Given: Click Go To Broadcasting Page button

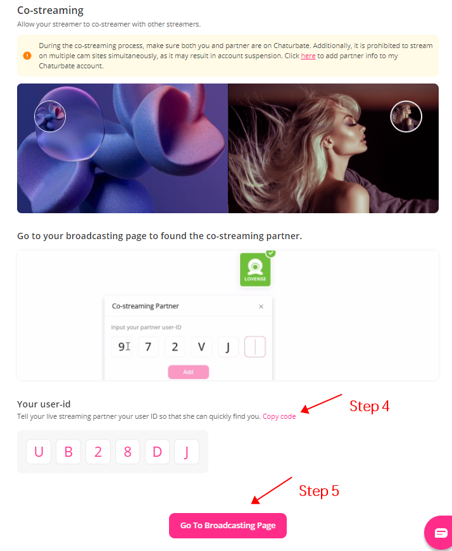Looking at the screenshot, I should coord(228,525).
